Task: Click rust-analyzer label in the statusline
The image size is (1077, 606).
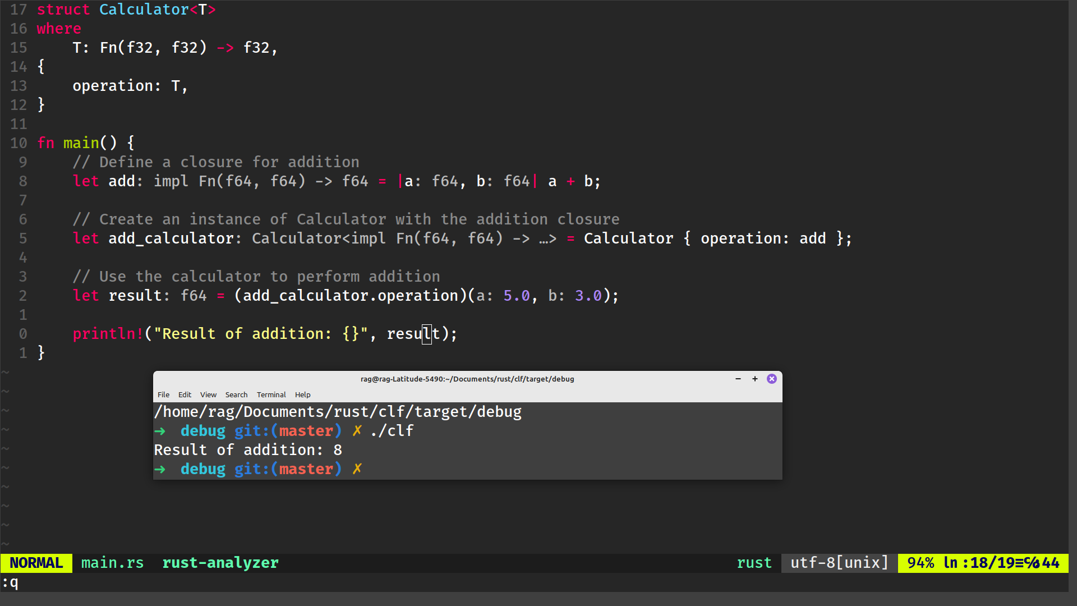Action: (220, 563)
